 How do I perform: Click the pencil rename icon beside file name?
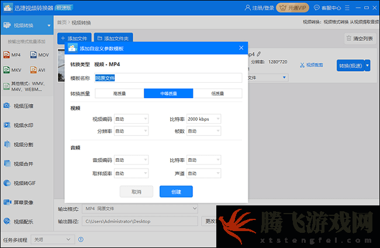click(259, 54)
